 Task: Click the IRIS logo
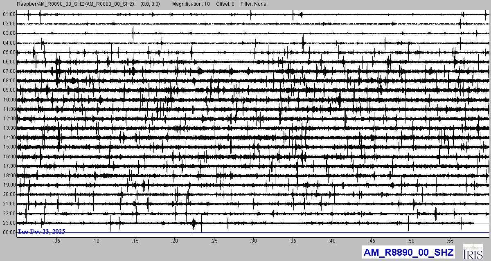[x=473, y=252]
